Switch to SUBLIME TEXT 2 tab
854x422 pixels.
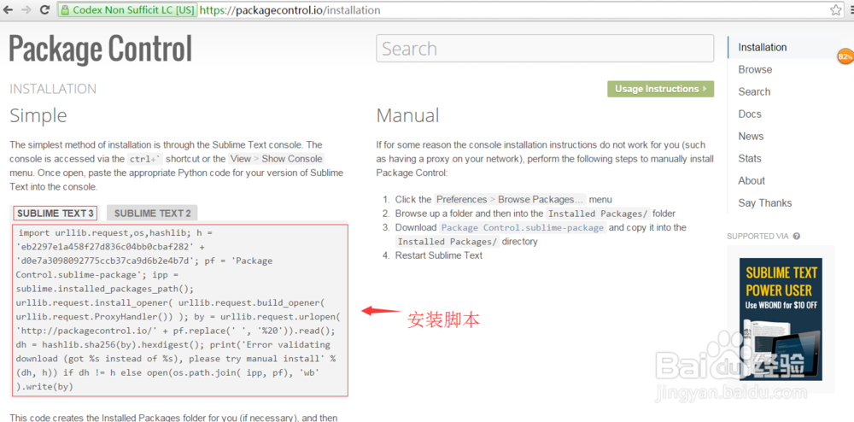click(153, 213)
